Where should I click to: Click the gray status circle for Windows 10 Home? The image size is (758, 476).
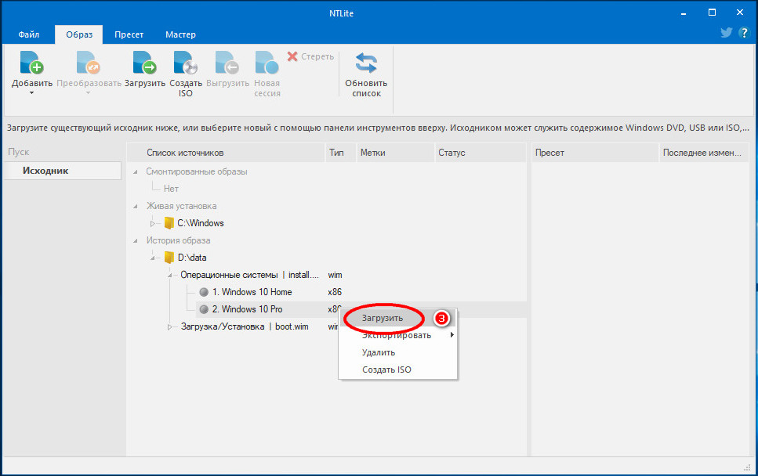point(204,292)
